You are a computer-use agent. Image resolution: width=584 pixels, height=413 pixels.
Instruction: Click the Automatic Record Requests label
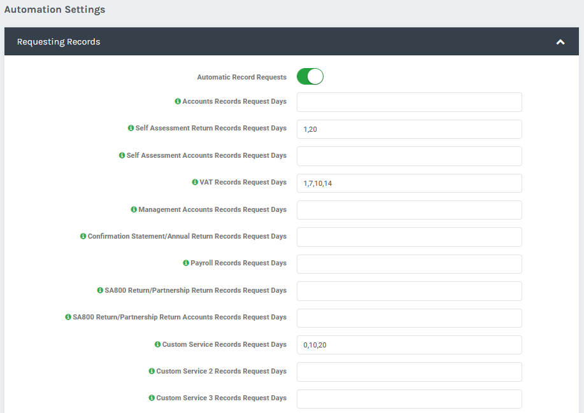(242, 77)
